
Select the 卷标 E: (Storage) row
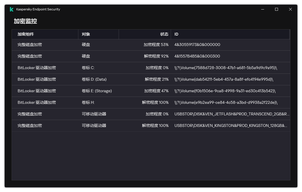tap(150, 91)
